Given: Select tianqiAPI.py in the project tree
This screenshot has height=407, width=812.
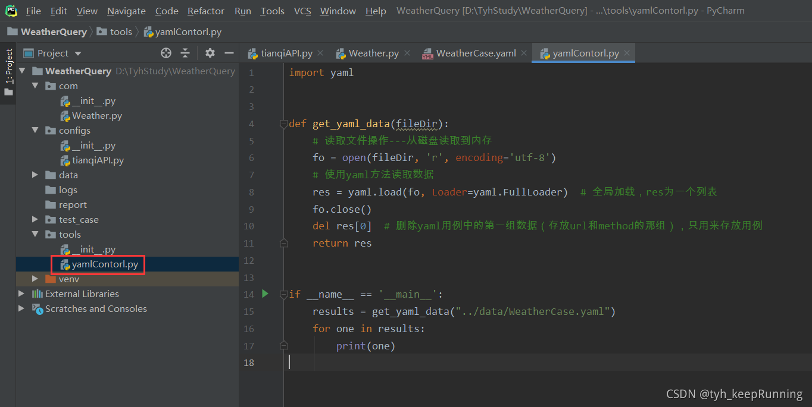Looking at the screenshot, I should pos(92,160).
